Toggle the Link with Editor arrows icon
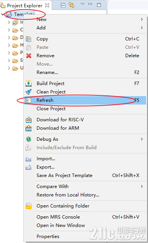 72,5
